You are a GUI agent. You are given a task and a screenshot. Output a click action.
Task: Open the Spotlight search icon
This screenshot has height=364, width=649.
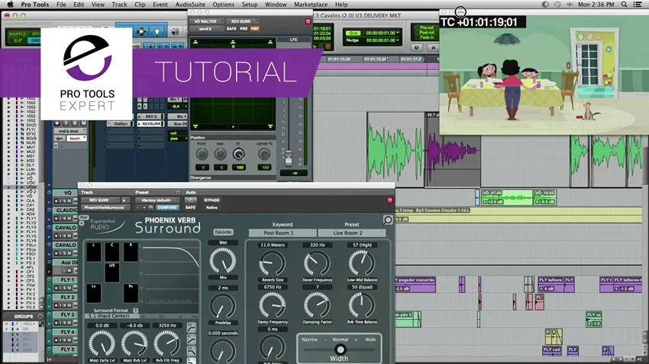pos(624,5)
